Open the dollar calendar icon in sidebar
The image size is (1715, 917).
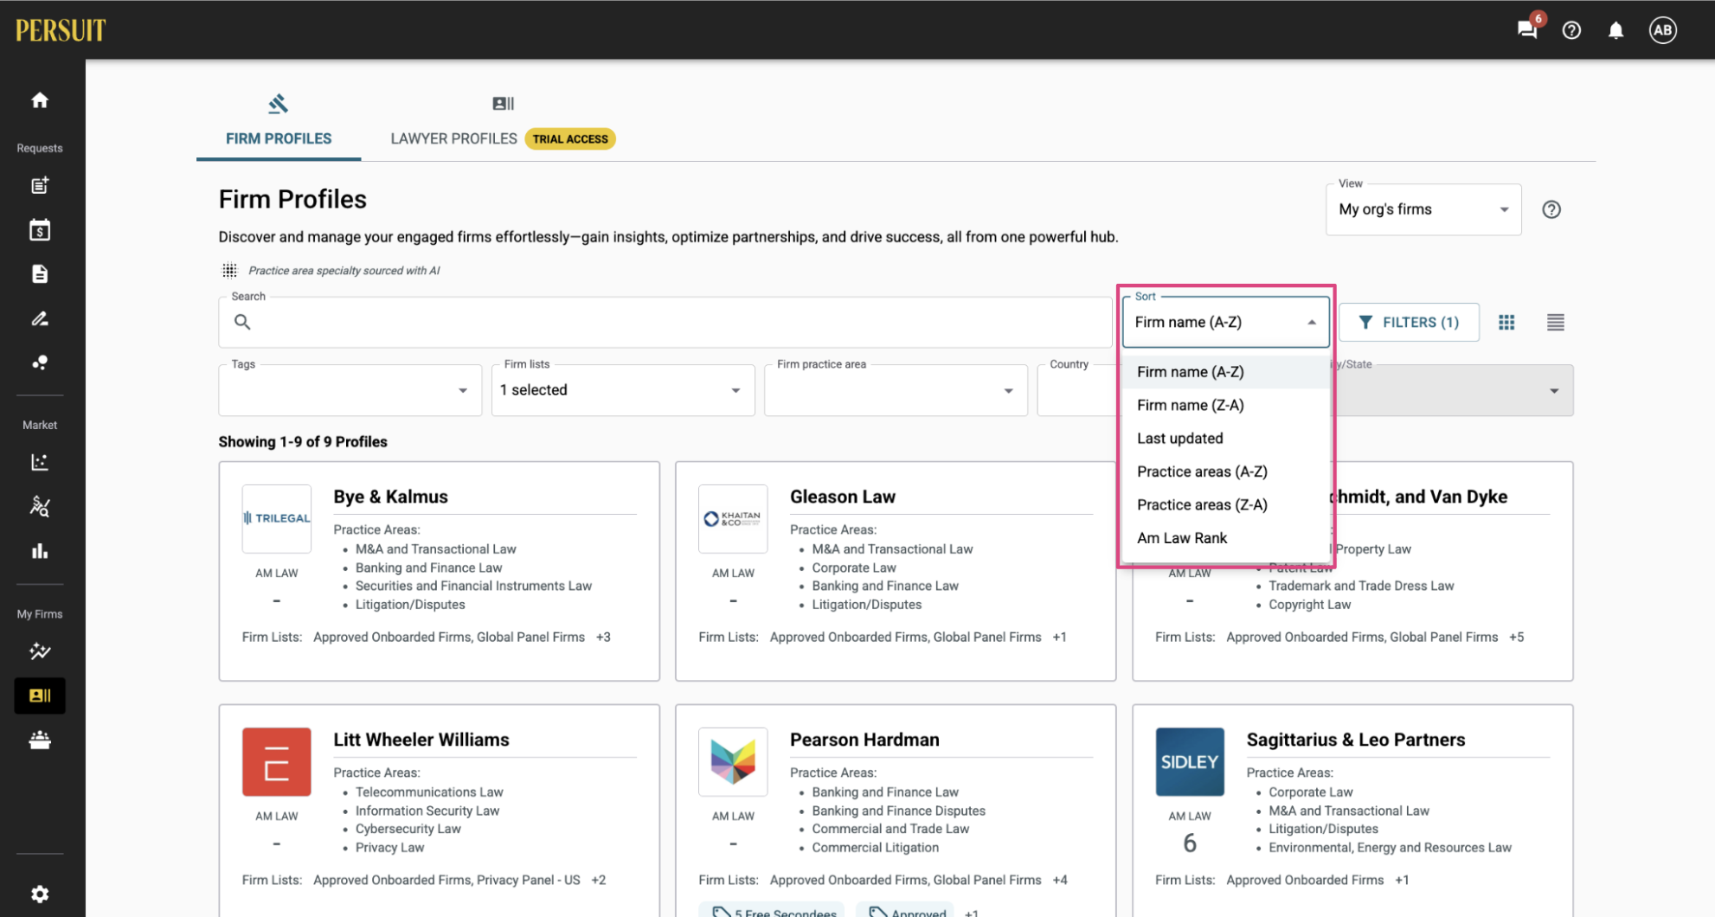pyautogui.click(x=40, y=230)
